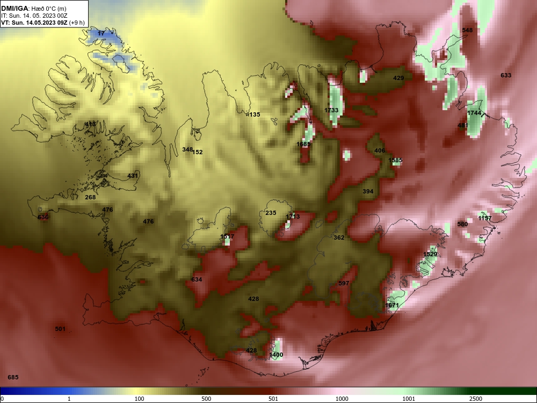Select the map label 1517
This screenshot has width=537, height=403.
pos(227,237)
